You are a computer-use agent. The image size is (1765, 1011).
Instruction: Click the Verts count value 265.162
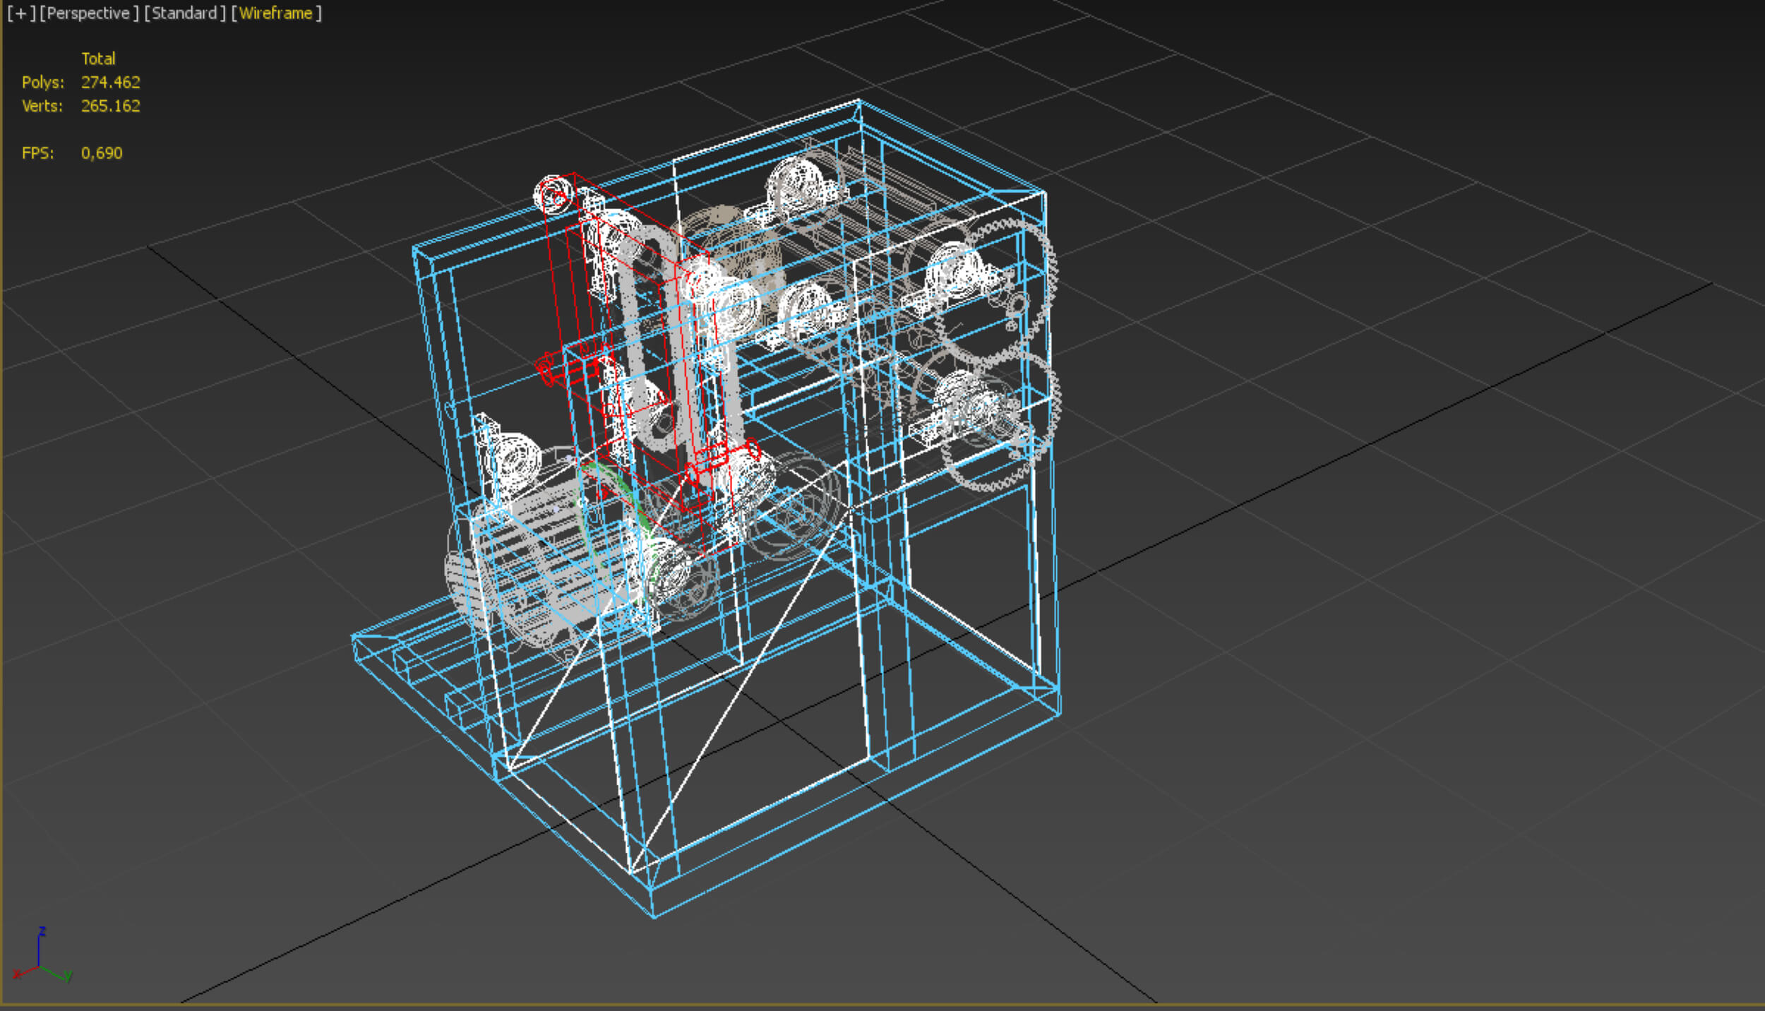point(111,106)
